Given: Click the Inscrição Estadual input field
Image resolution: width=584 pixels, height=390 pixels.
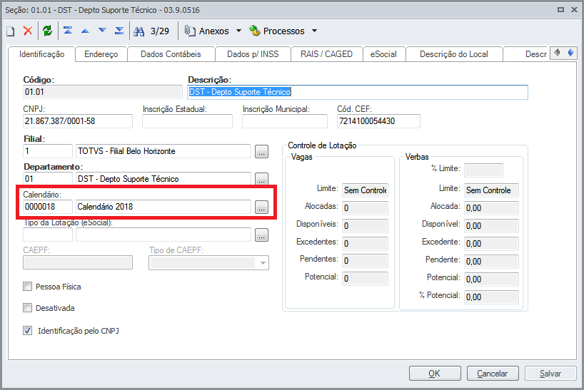Looking at the screenshot, I should click(188, 121).
